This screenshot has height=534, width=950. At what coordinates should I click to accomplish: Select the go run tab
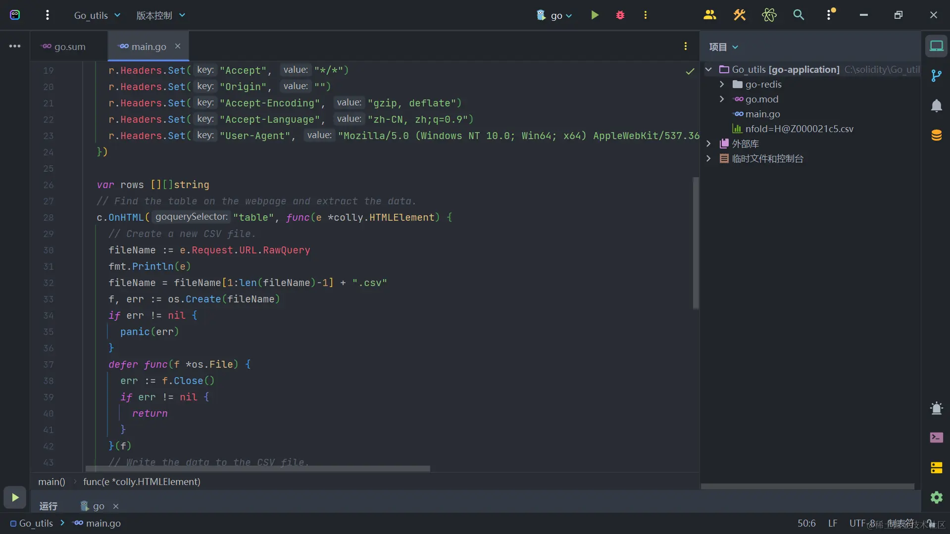(93, 506)
